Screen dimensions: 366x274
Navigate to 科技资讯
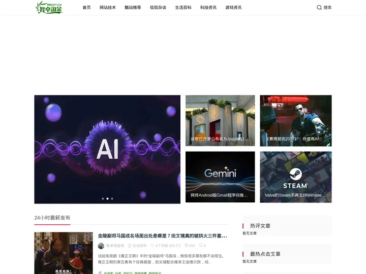(208, 8)
